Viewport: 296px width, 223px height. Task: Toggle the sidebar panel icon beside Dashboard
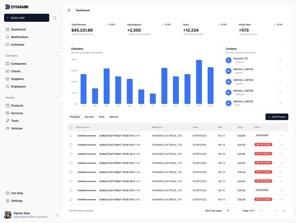click(x=69, y=10)
